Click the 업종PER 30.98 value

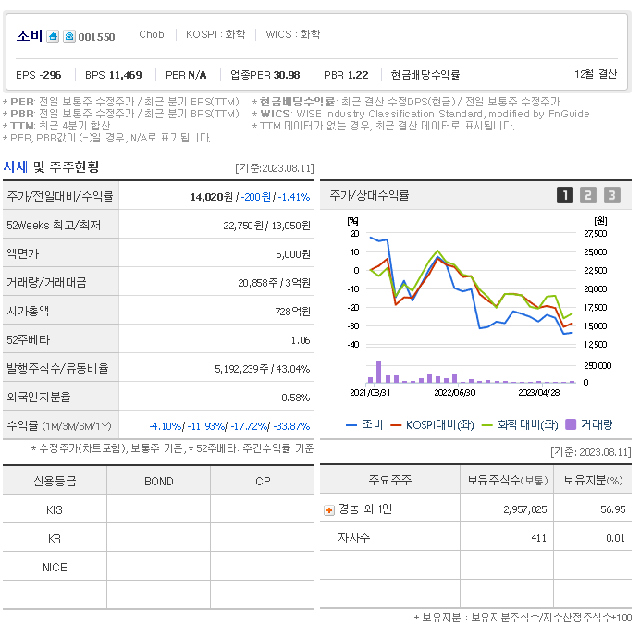click(x=265, y=75)
